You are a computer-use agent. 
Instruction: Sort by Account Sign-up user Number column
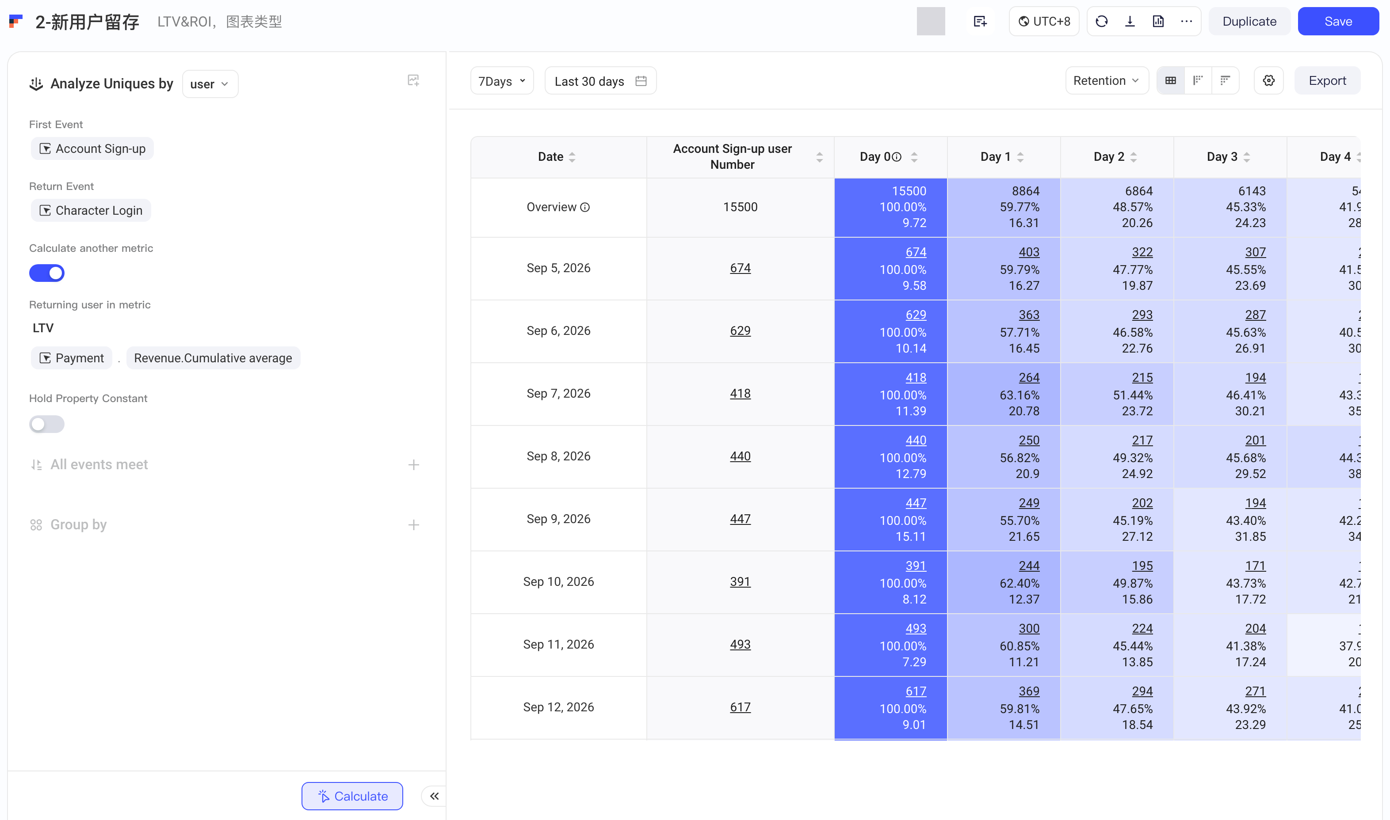click(819, 157)
